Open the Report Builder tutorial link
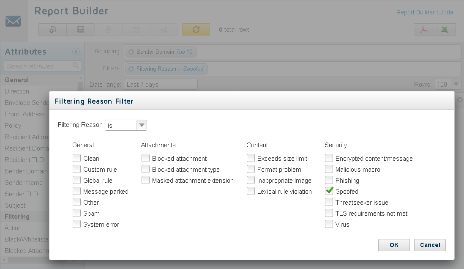Image resolution: width=464 pixels, height=269 pixels. click(x=425, y=12)
